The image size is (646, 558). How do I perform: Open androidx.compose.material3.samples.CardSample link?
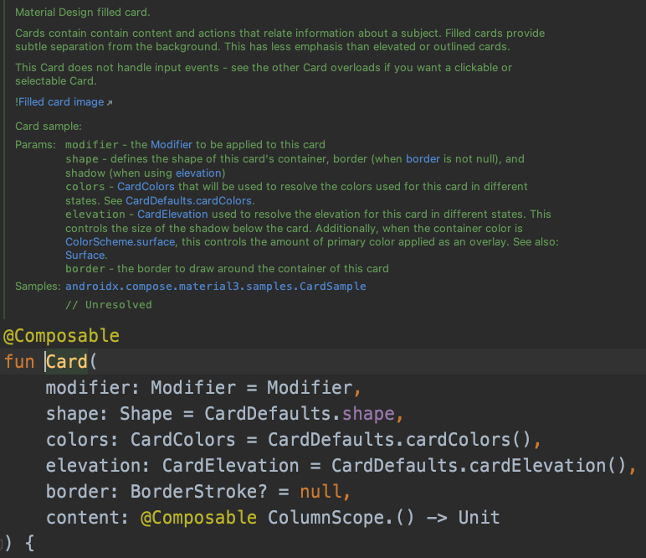coord(215,287)
